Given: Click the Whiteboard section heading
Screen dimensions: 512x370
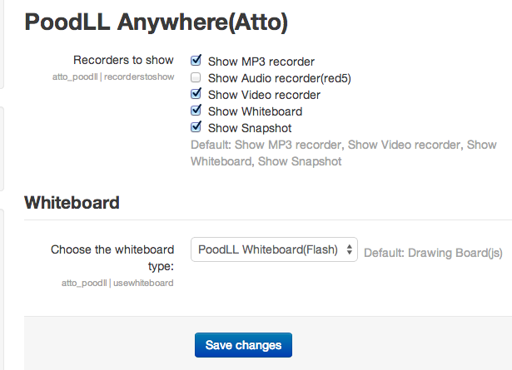Looking at the screenshot, I should [x=72, y=202].
